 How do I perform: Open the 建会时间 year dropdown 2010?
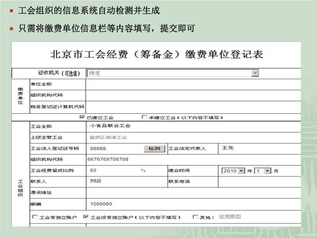pyautogui.click(x=233, y=171)
